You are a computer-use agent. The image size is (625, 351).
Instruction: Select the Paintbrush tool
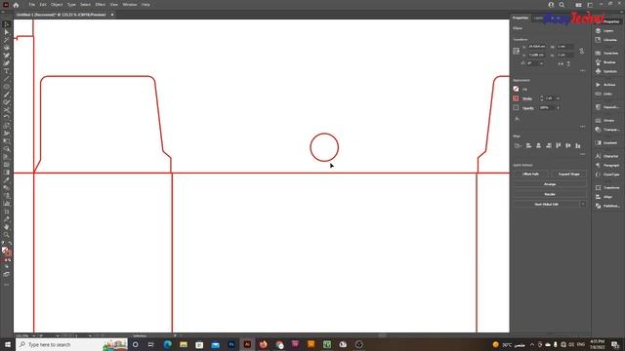[7, 95]
